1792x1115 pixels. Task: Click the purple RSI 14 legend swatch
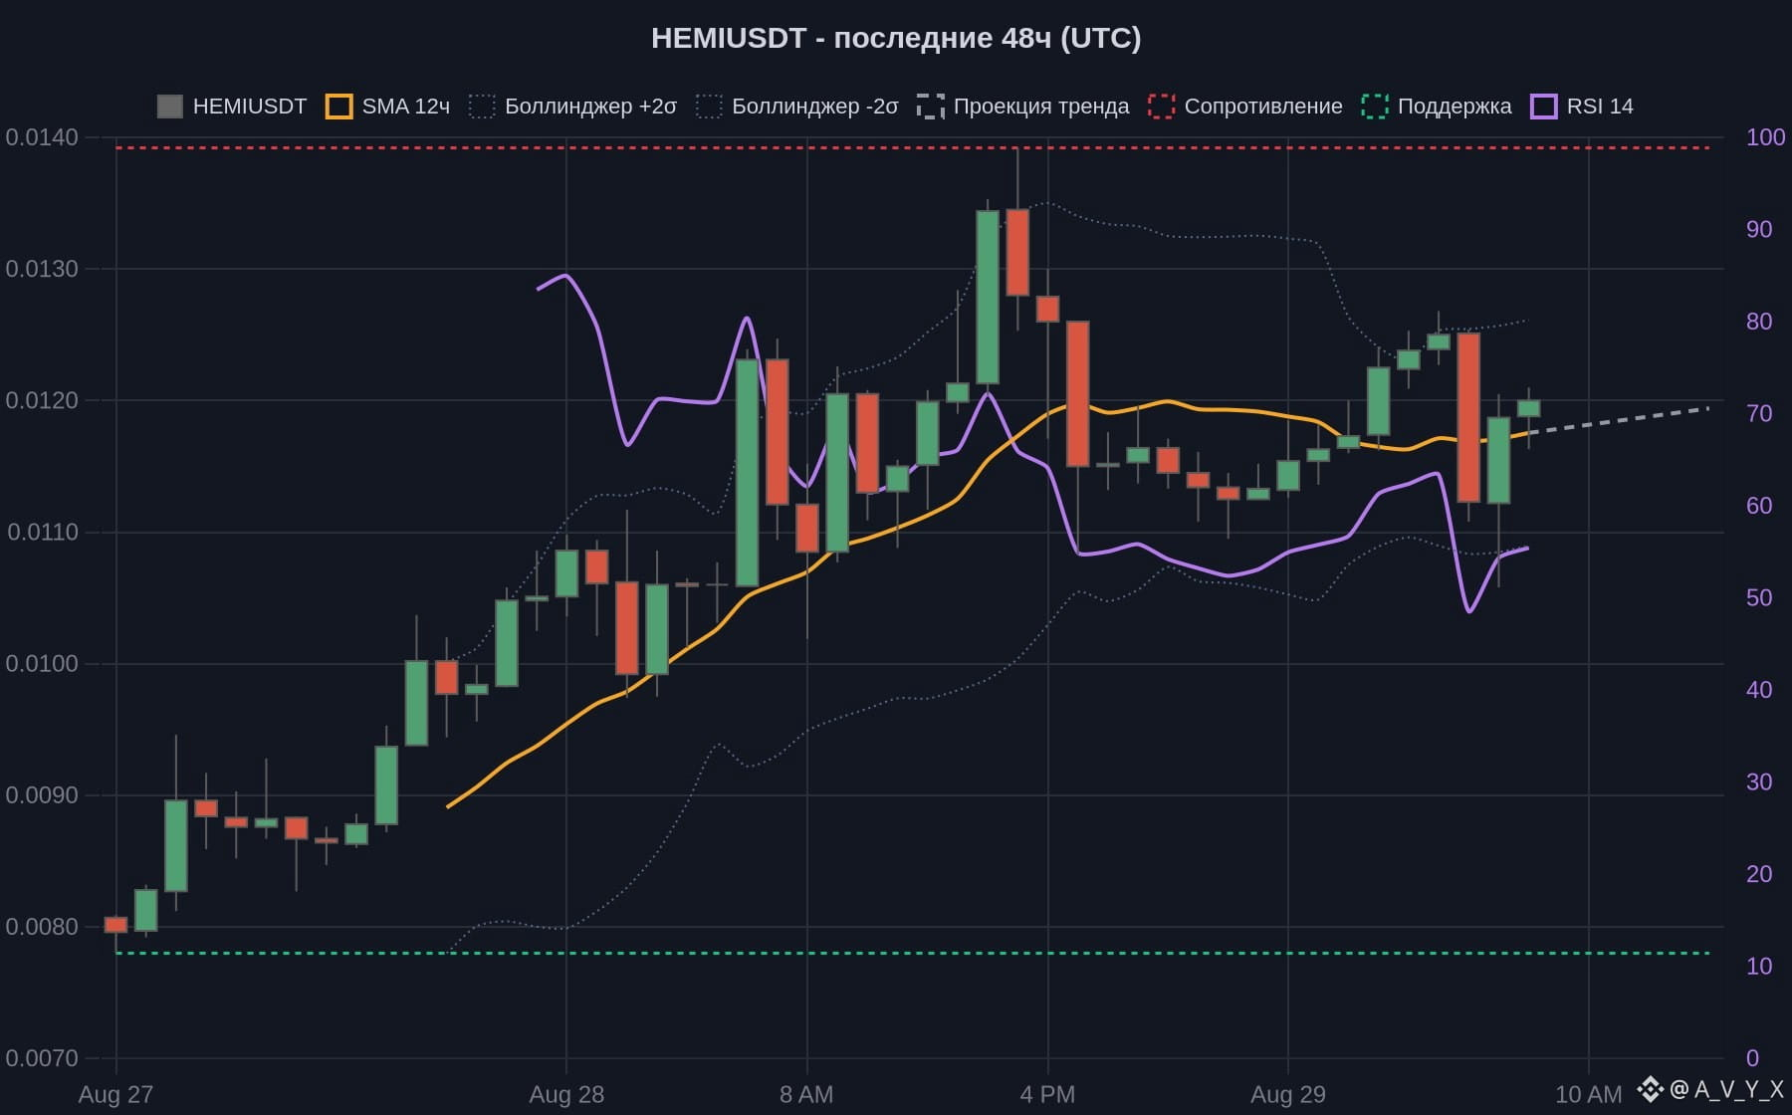(1544, 107)
